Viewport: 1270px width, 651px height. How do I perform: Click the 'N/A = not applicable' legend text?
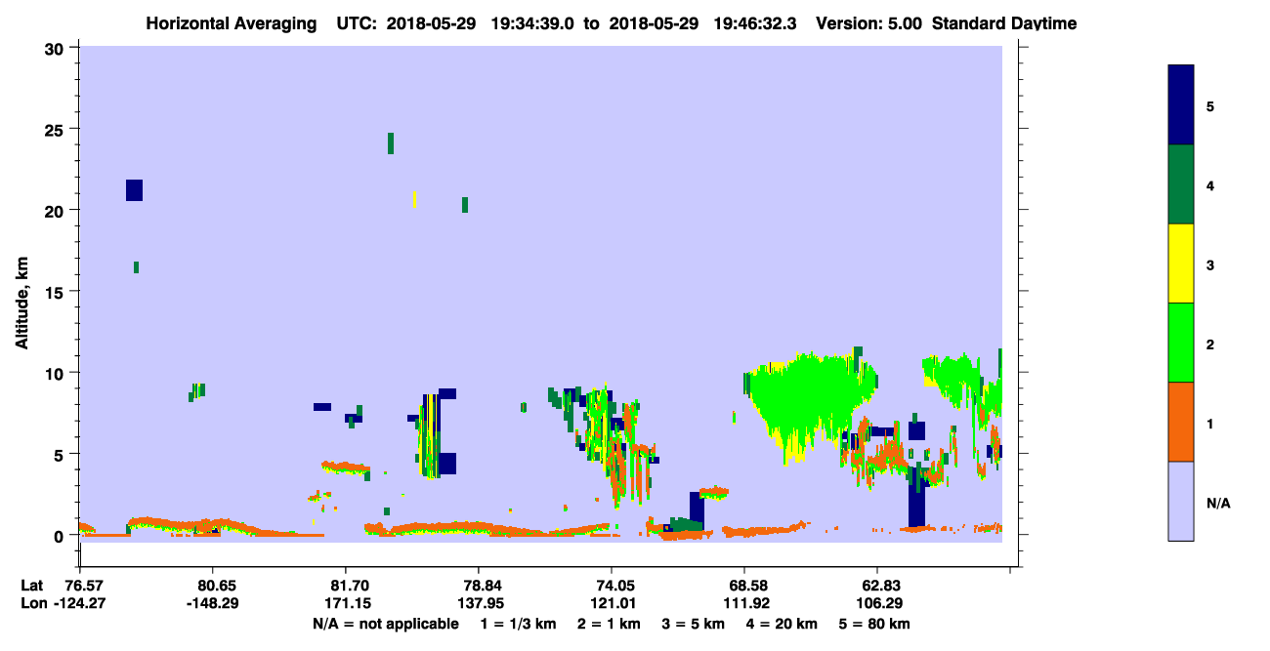pyautogui.click(x=385, y=624)
